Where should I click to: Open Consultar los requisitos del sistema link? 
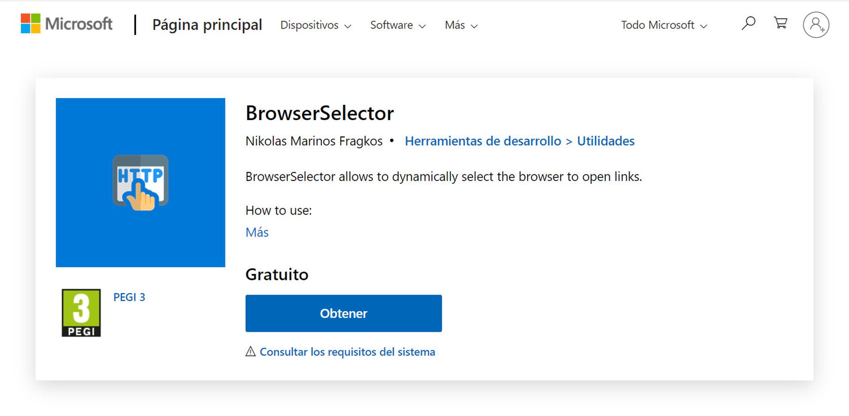coord(348,352)
